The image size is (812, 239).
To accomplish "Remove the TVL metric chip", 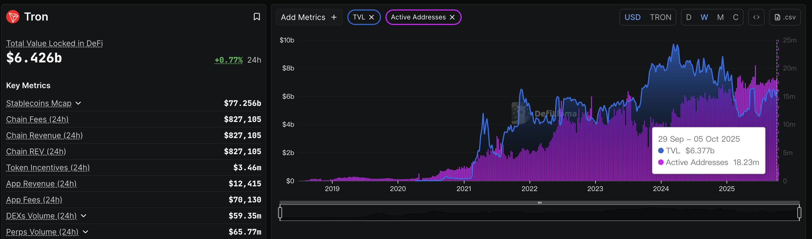I will click(x=371, y=17).
